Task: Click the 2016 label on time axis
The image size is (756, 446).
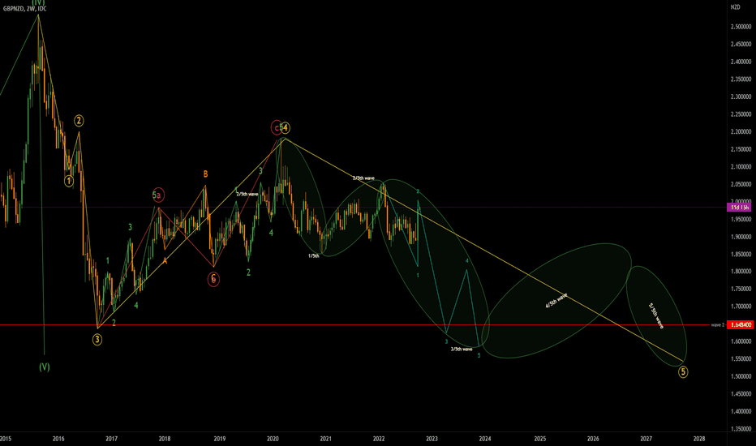Action: (x=58, y=439)
